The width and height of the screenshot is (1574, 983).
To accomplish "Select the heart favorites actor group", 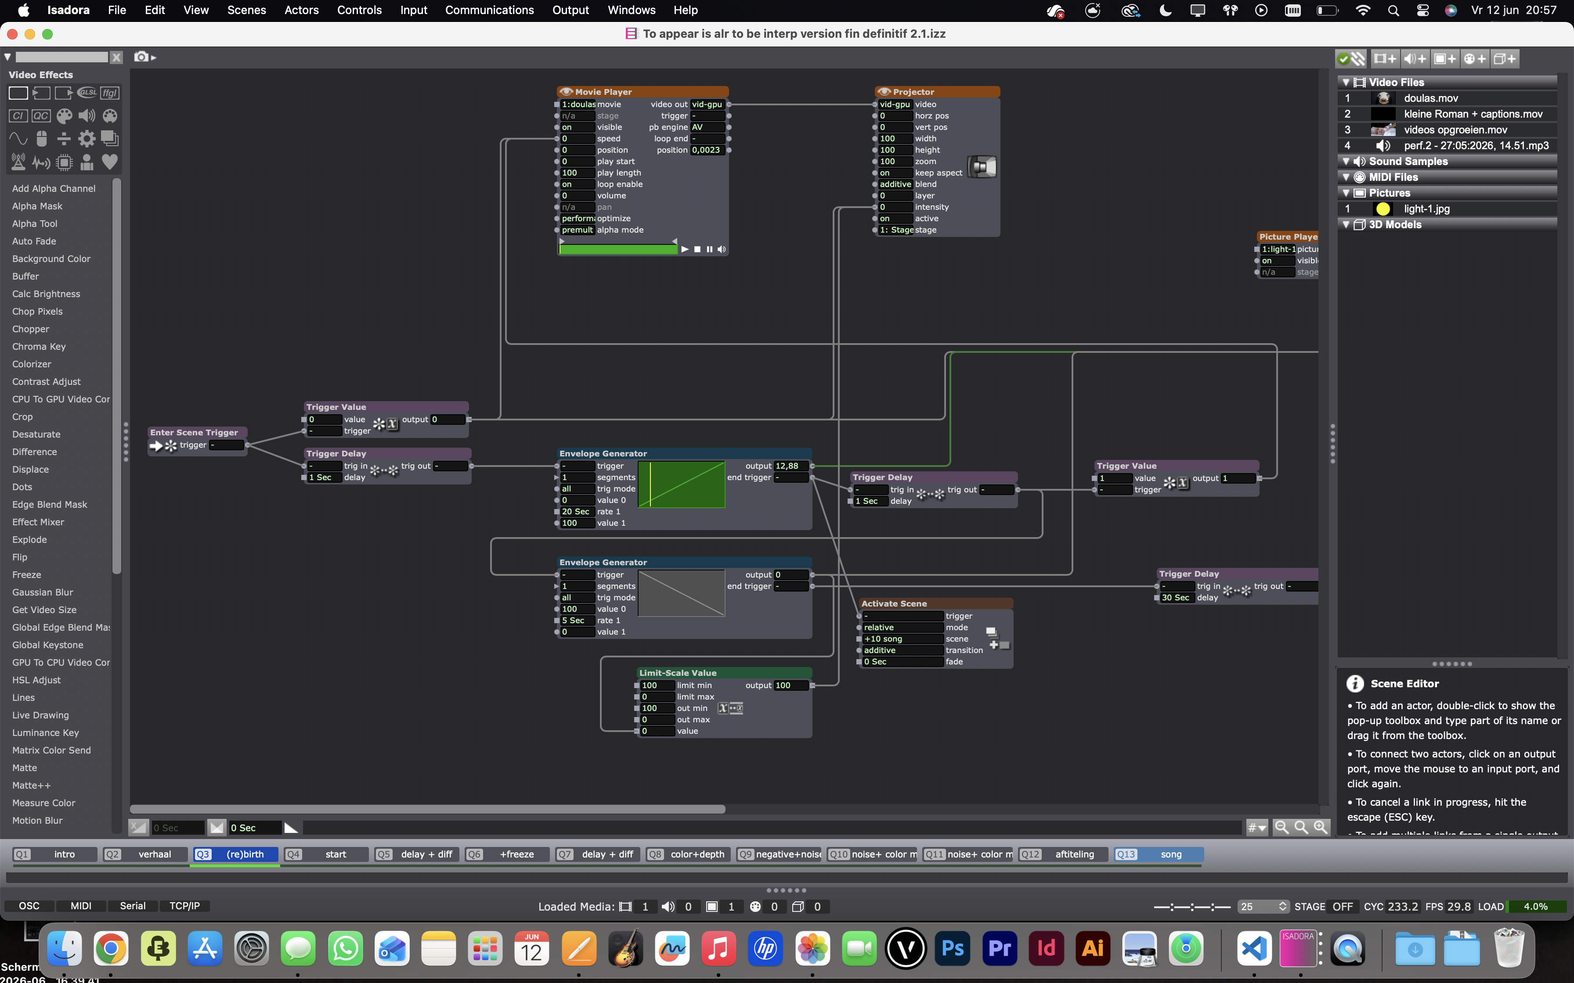I will tap(110, 162).
